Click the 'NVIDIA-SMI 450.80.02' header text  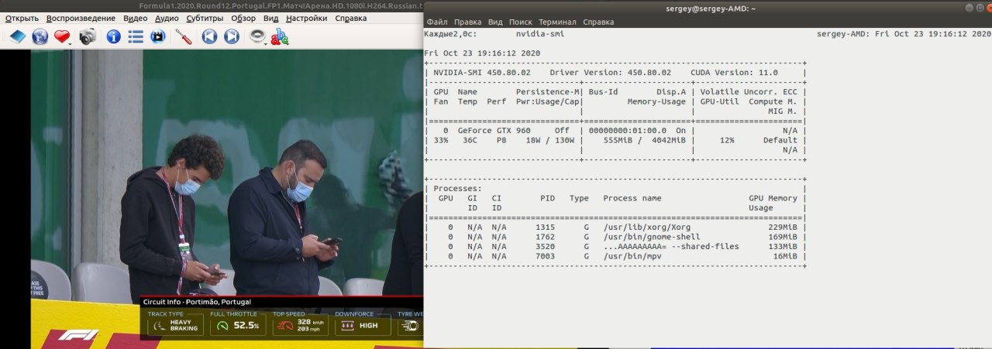point(482,73)
